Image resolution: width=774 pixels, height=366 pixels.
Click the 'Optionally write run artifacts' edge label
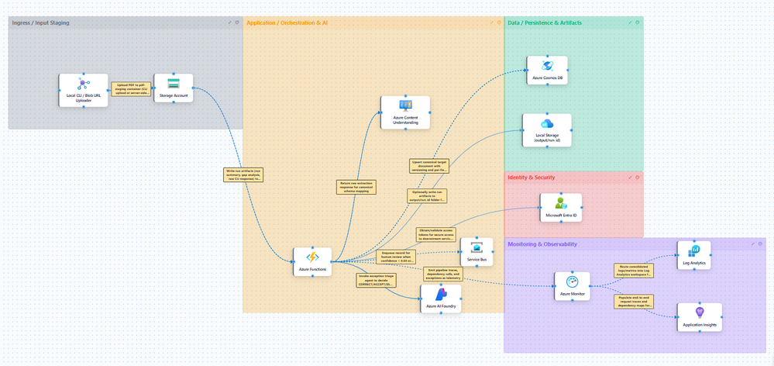click(x=428, y=195)
